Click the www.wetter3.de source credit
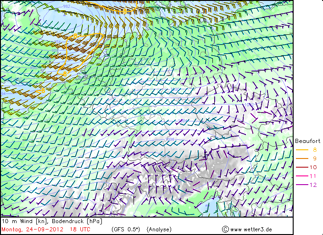Image resolution: width=323 pixels, height=235 pixels. (x=247, y=230)
